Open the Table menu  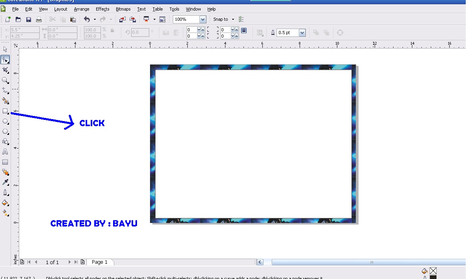[157, 9]
